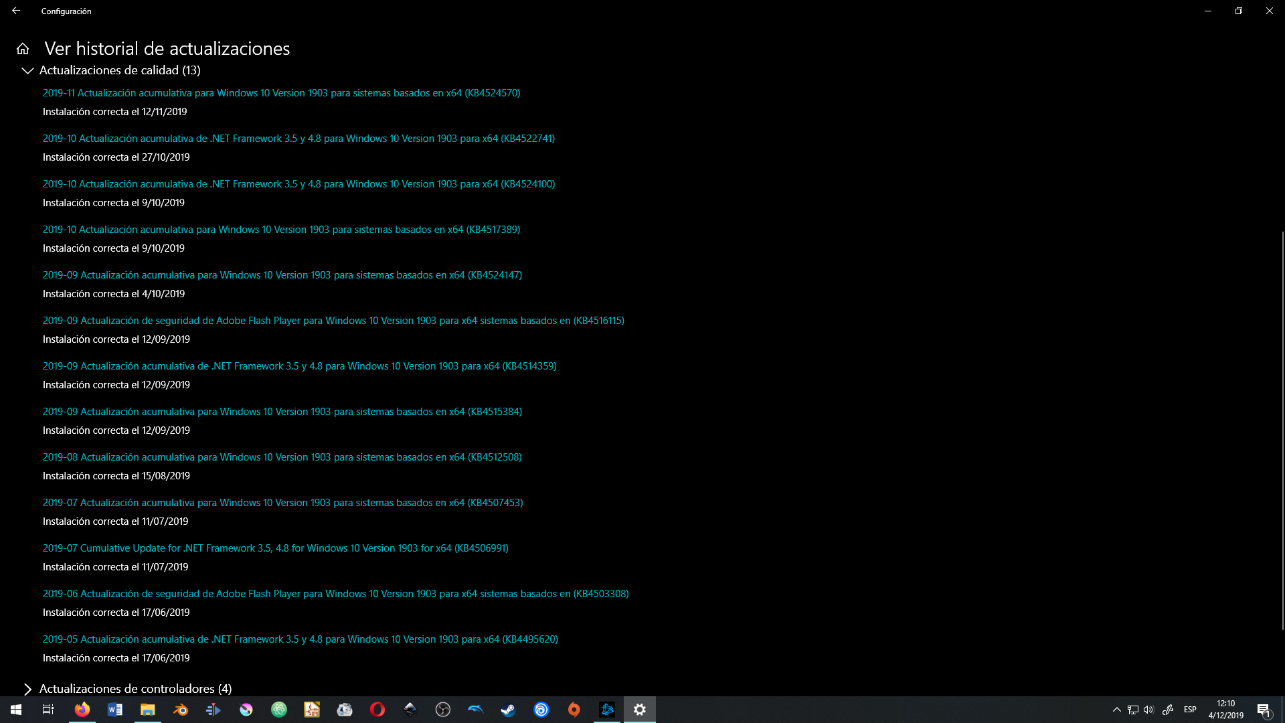1285x723 pixels.
Task: Open the Windows Ink Workspace pen icon
Action: [x=1168, y=710]
